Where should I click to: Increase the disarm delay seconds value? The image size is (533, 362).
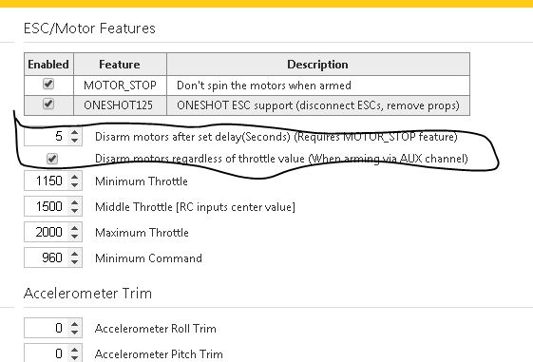click(x=74, y=133)
